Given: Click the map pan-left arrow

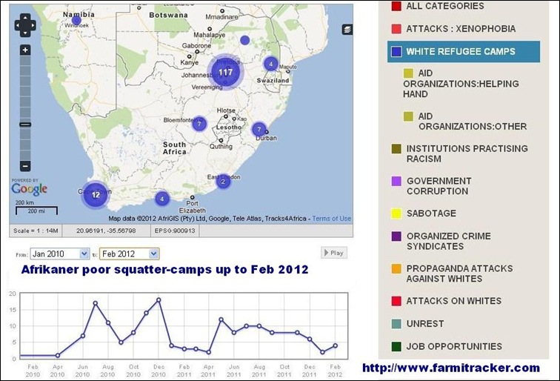Looking at the screenshot, I should click(18, 25).
